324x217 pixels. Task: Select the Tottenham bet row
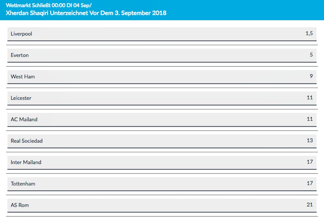click(x=162, y=184)
